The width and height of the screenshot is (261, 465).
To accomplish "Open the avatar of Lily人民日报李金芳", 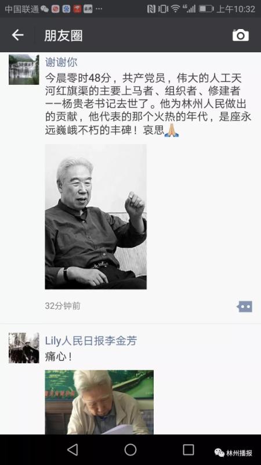I will pyautogui.click(x=24, y=348).
